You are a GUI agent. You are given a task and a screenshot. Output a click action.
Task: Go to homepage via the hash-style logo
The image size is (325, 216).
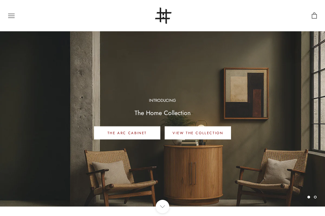(x=163, y=16)
